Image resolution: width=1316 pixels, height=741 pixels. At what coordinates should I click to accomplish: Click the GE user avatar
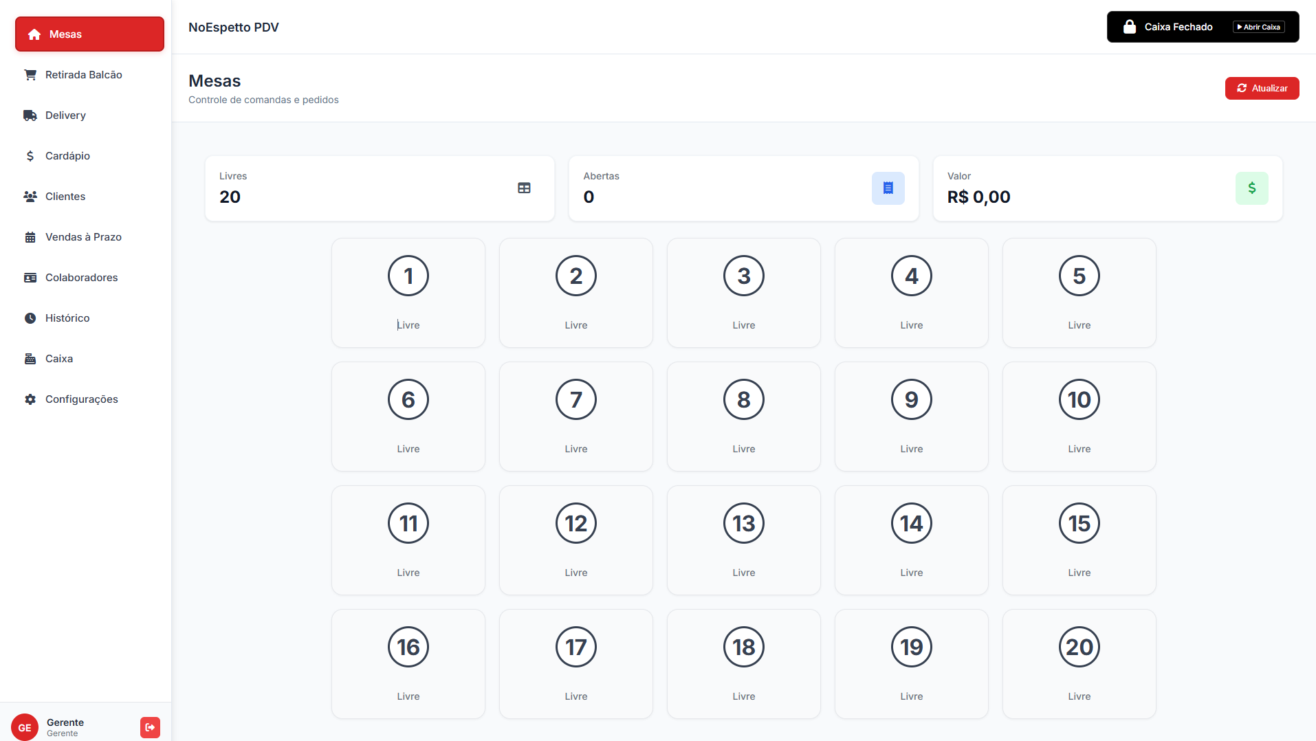pyautogui.click(x=25, y=727)
